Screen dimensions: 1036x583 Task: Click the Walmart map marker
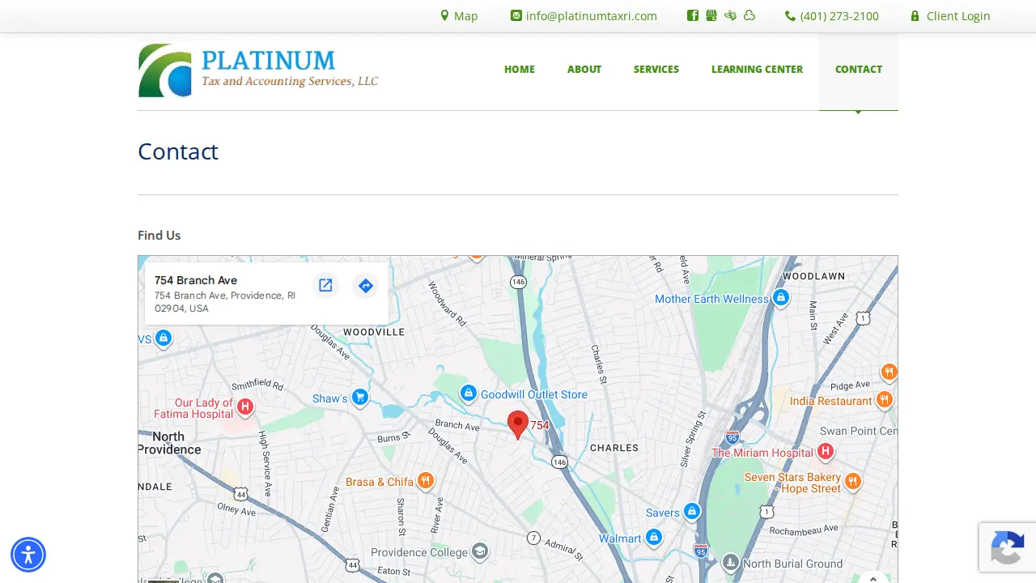click(x=653, y=538)
